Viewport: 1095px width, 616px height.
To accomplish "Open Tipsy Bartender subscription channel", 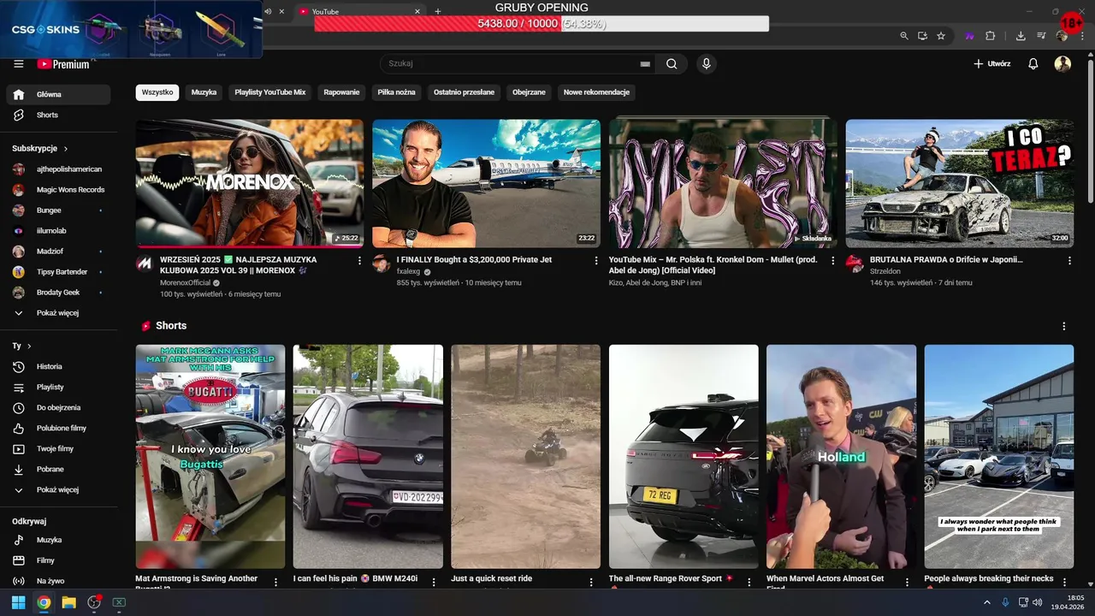I will [58, 272].
